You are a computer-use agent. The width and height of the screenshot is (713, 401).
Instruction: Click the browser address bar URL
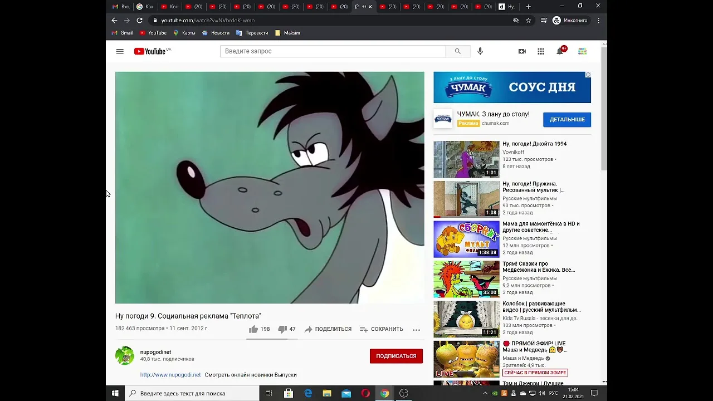point(208,21)
